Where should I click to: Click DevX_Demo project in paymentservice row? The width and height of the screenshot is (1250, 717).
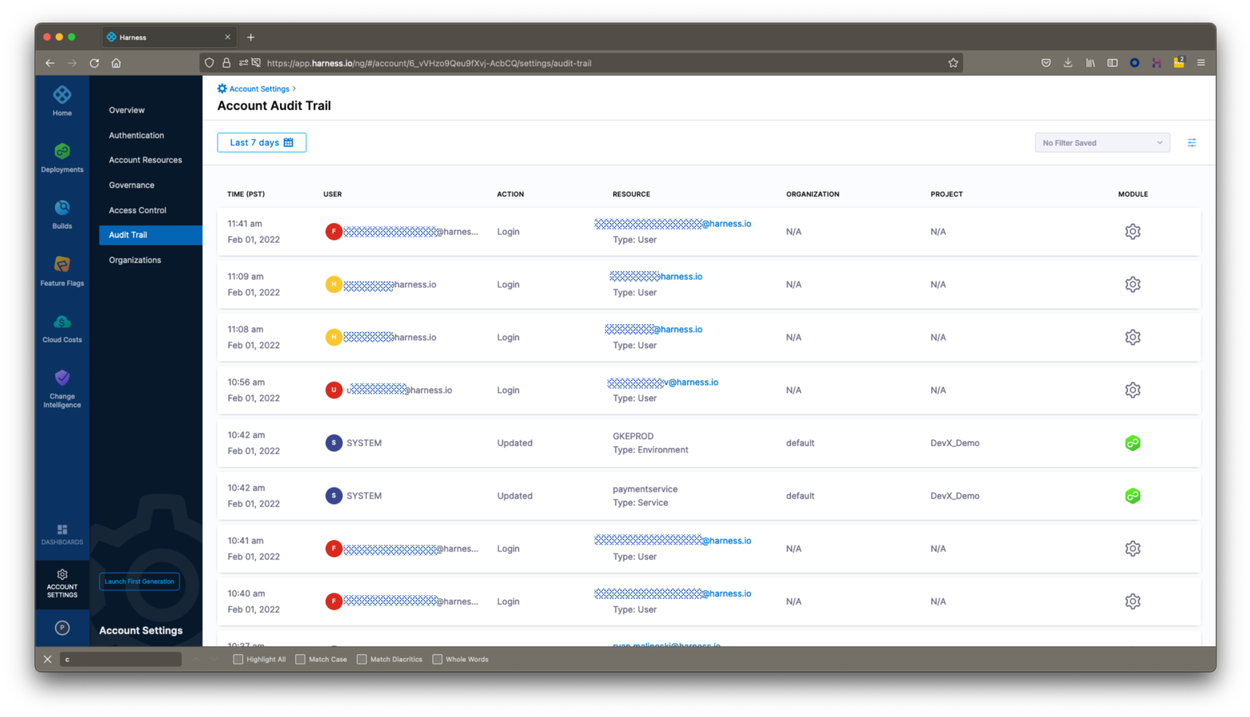[954, 496]
